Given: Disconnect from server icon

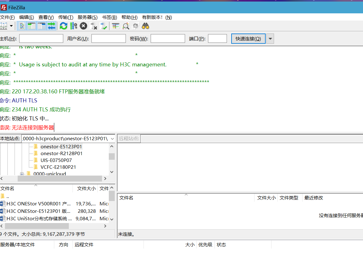Looking at the screenshot, I should pos(94,26).
